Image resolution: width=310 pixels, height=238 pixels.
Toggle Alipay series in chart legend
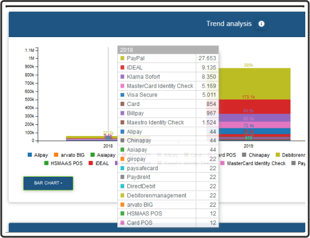point(38,155)
